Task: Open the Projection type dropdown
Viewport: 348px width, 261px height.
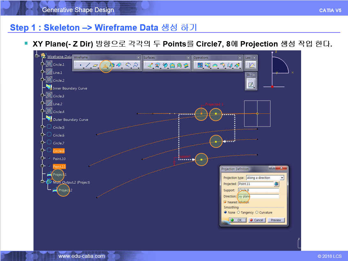Action: click(282, 178)
